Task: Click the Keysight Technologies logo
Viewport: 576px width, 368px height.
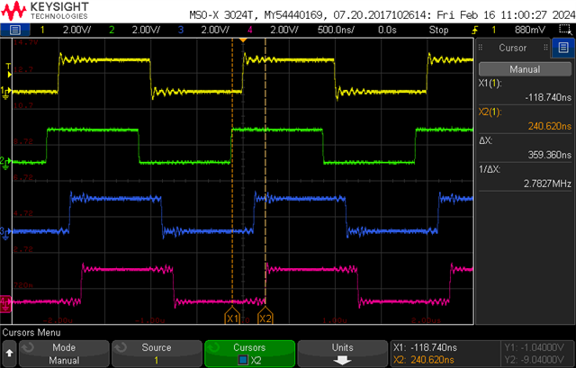Action: coord(45,11)
